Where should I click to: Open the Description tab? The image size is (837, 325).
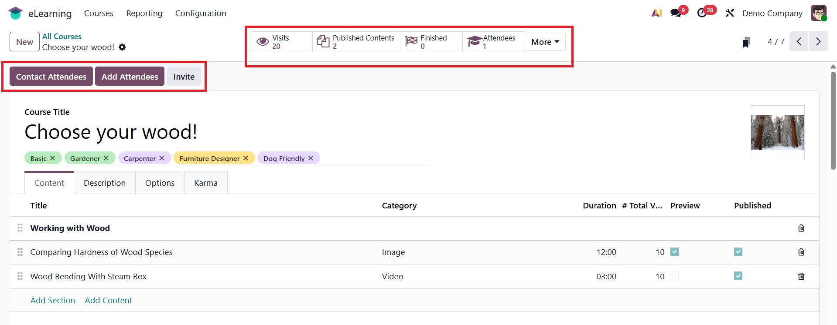tap(105, 183)
